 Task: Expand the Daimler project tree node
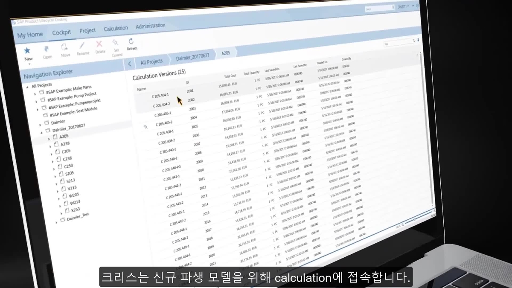click(41, 124)
